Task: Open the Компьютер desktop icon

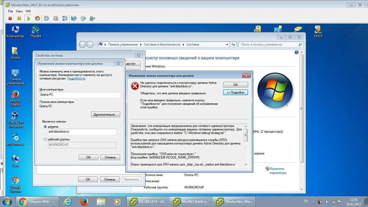Action: tap(15, 32)
